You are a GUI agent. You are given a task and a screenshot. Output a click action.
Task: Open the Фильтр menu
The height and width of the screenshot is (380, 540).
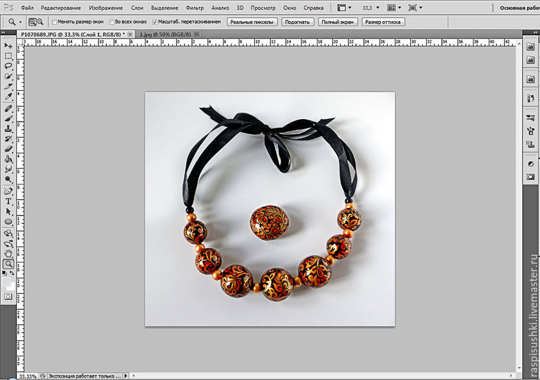[x=194, y=8]
